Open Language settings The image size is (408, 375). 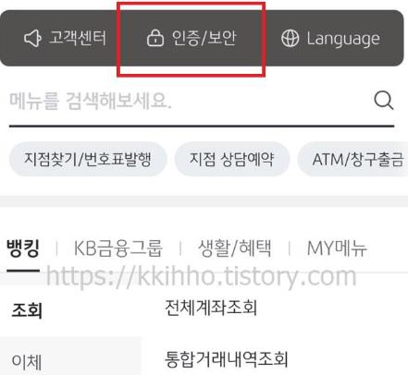point(330,39)
